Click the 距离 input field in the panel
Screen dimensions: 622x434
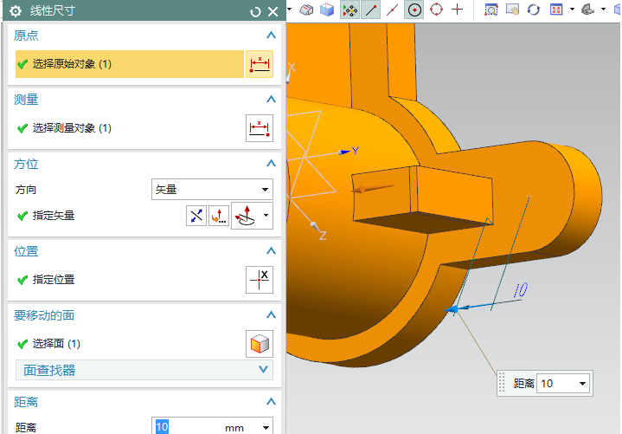click(x=186, y=427)
